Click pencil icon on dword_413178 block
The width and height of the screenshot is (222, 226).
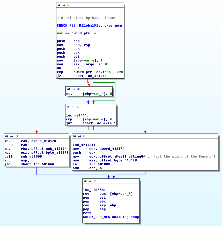(11, 136)
